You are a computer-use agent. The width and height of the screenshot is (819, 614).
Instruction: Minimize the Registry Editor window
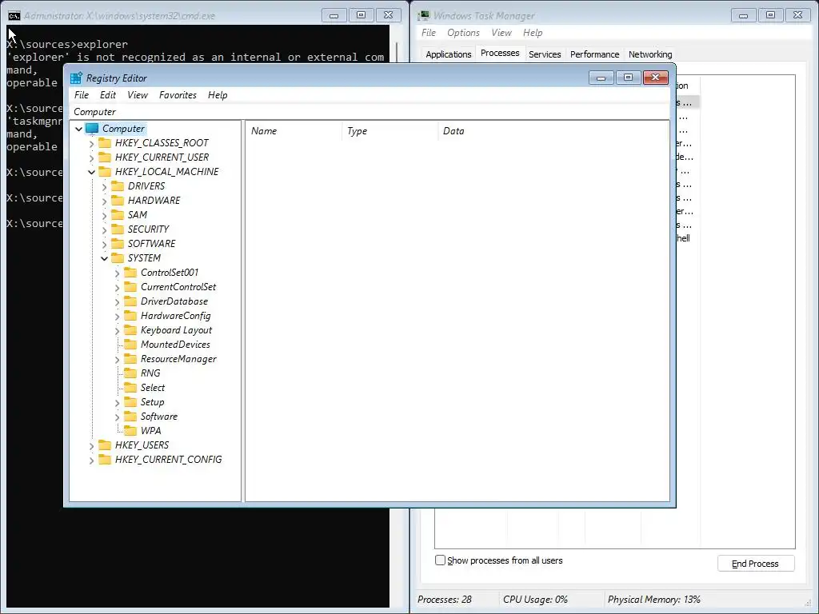pyautogui.click(x=601, y=78)
